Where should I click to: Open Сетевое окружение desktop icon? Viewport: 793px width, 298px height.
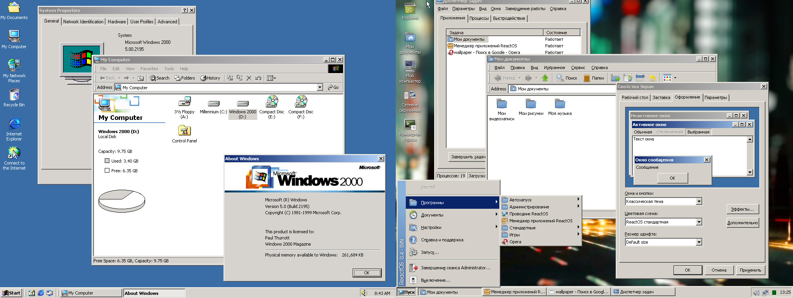click(x=410, y=102)
